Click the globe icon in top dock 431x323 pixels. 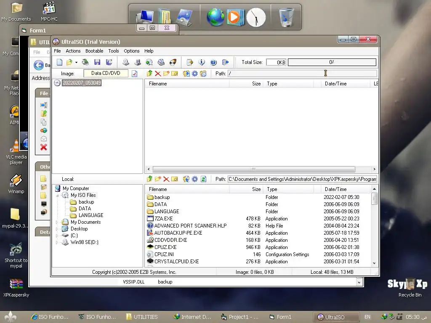pyautogui.click(x=215, y=17)
